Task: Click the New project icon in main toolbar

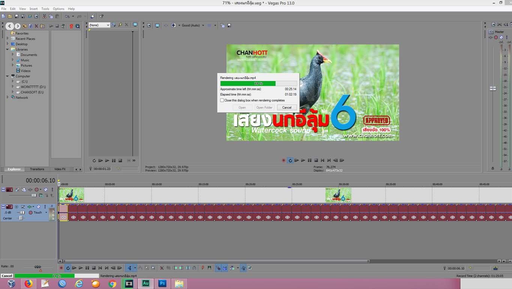Action: [x=3, y=16]
